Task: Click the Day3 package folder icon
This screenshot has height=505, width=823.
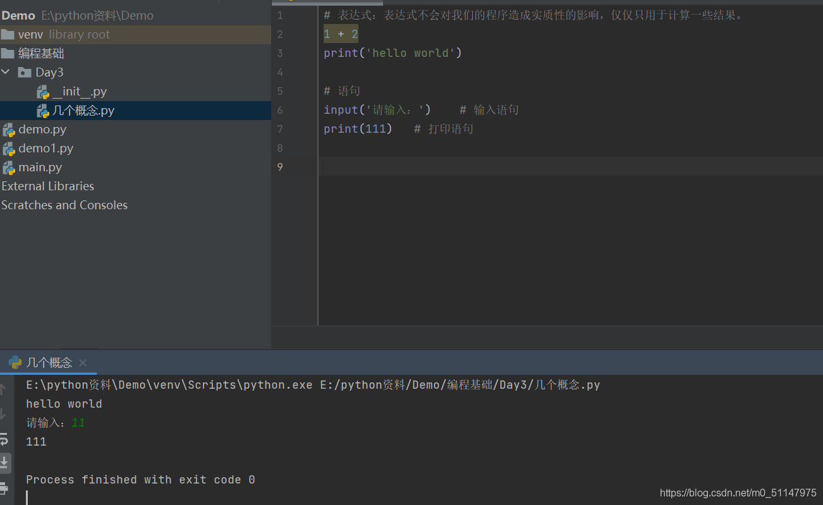Action: 25,72
